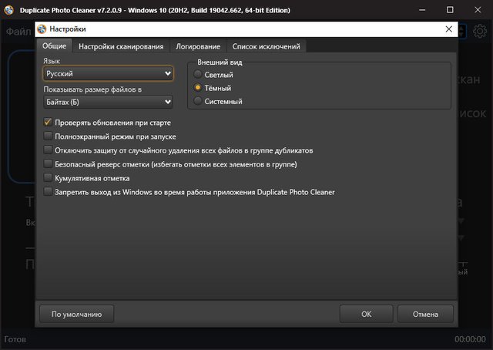493x350 pixels.
Task: Switch to the Настройки сканирования tab
Action: click(121, 47)
